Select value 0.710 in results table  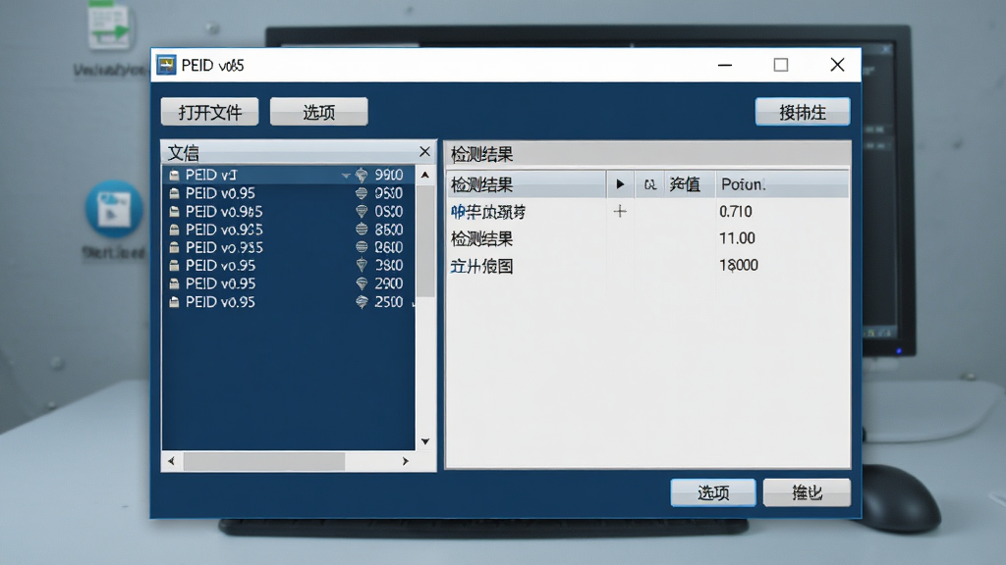point(735,212)
